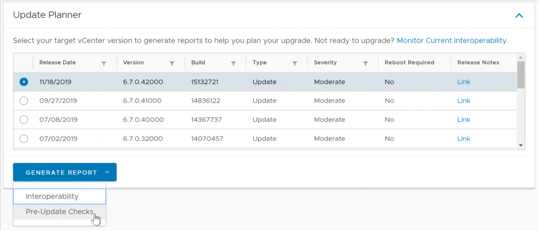Viewport: 538px width, 230px height.
Task: Click the Release Notes column header
Action: (x=478, y=63)
